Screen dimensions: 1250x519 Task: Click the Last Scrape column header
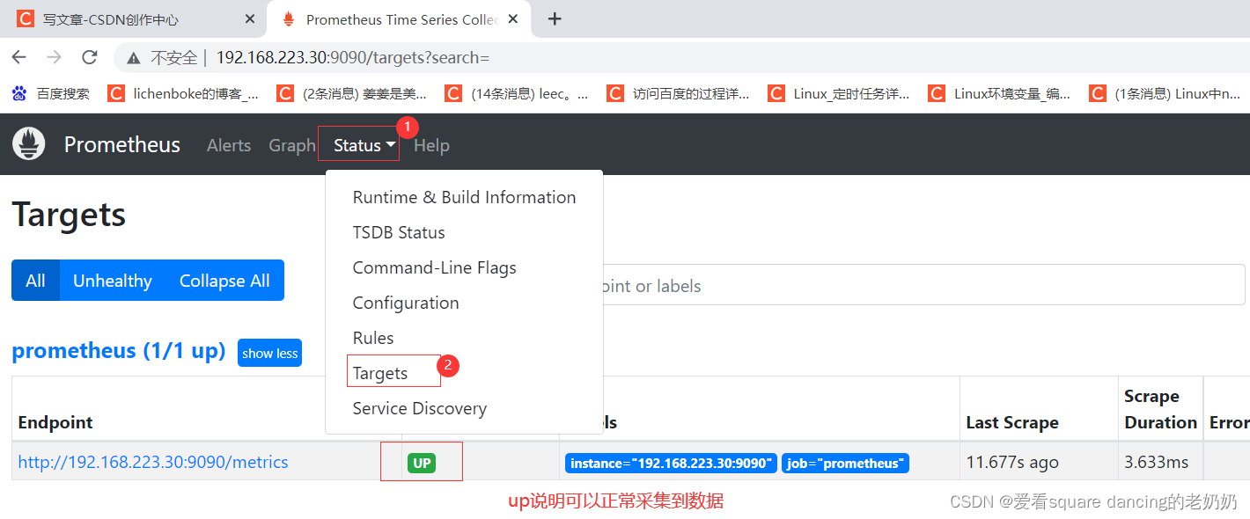(1012, 422)
